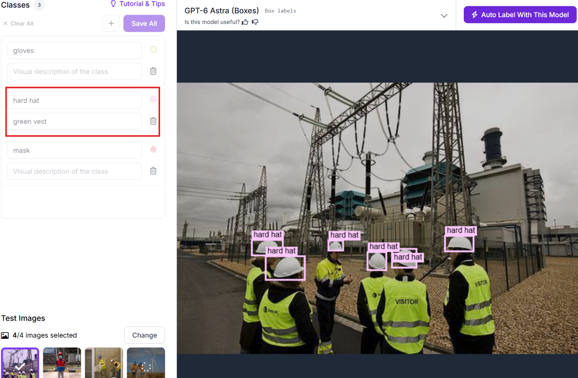Select the indoor workers test thumbnail
The width and height of the screenshot is (578, 378).
pos(104,363)
